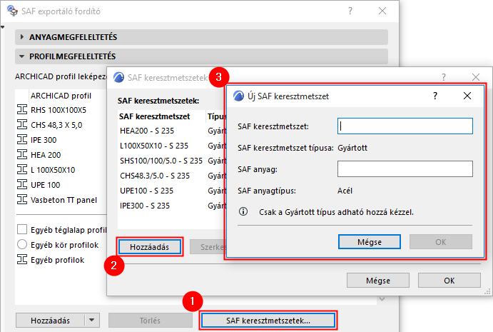Click the partially hidden Szerke... button
Viewport: 493px width, 332px height.
coord(208,247)
